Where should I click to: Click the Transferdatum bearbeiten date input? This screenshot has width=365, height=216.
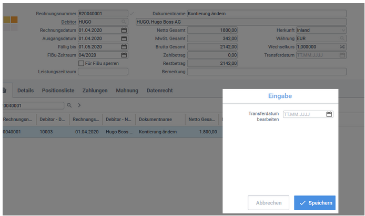pos(303,114)
